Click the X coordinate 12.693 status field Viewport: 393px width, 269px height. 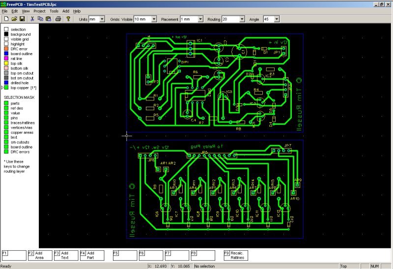[x=158, y=266]
